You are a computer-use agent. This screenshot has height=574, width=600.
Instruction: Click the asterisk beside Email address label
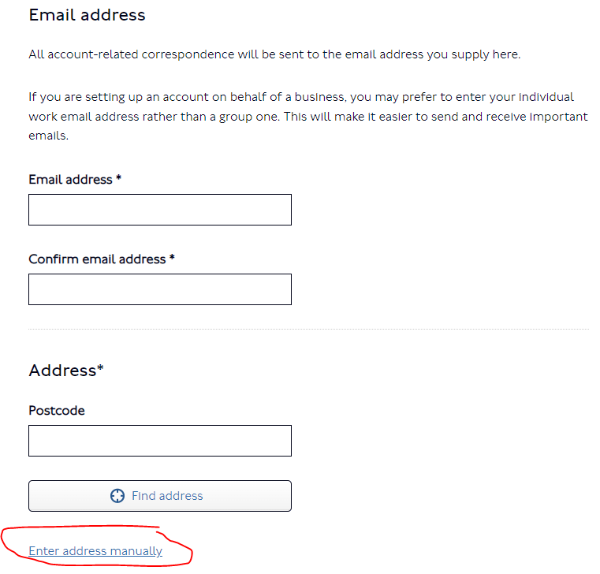[x=119, y=179]
